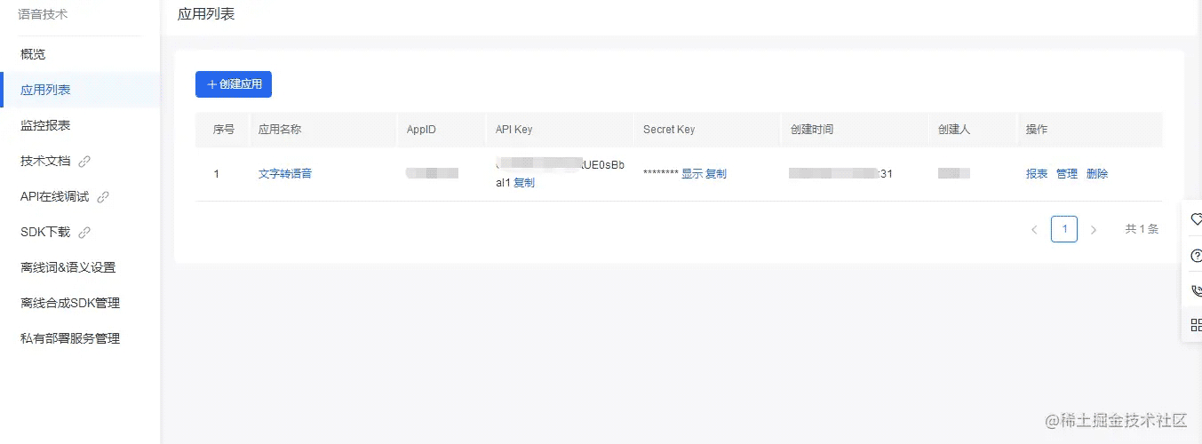The image size is (1202, 444).
Task: Select page 1 in pagination
Action: 1064,229
